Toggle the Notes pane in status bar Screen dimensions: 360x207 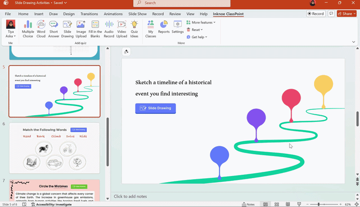click(x=248, y=204)
